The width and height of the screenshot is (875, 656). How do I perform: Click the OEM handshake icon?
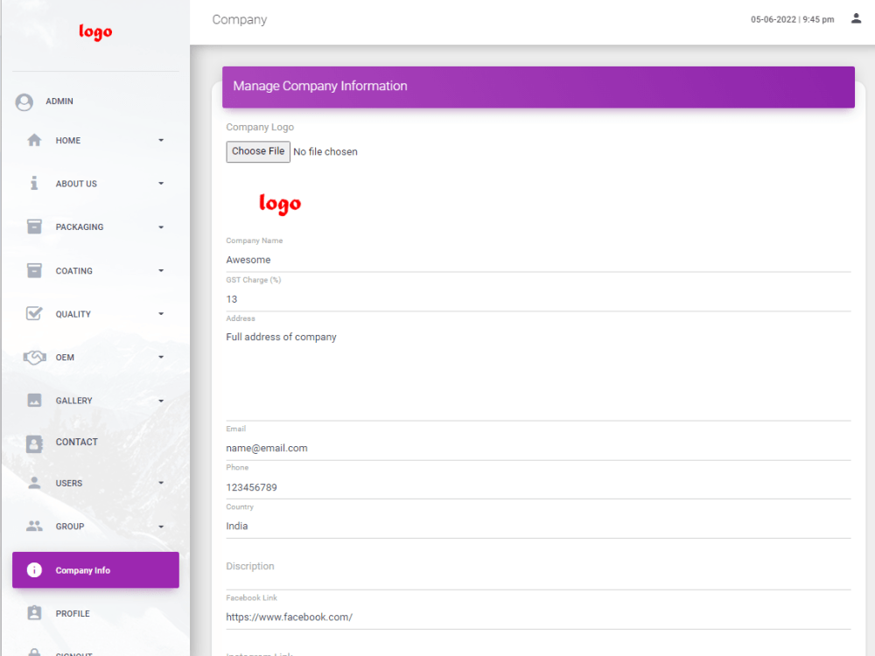coord(35,357)
